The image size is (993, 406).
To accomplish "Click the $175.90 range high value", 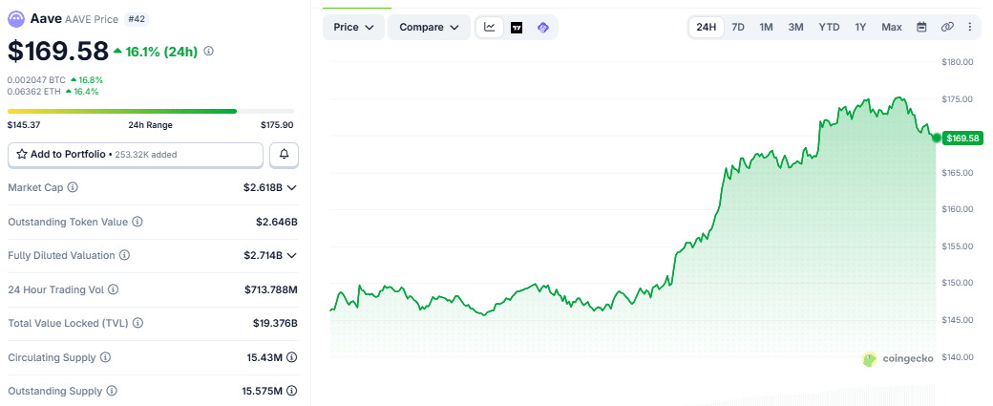I will point(277,125).
